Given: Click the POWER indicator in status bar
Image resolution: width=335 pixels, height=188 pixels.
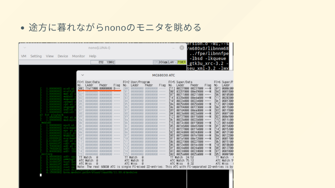Looking at the screenshot, I should [x=181, y=62].
